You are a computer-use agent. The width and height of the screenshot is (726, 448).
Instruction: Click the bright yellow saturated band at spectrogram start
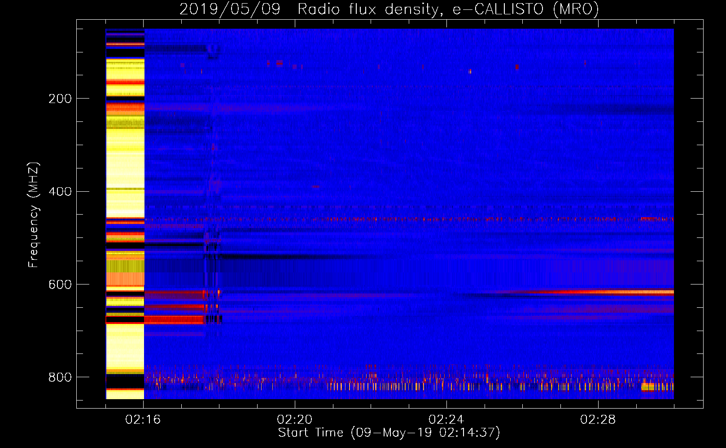pyautogui.click(x=125, y=214)
